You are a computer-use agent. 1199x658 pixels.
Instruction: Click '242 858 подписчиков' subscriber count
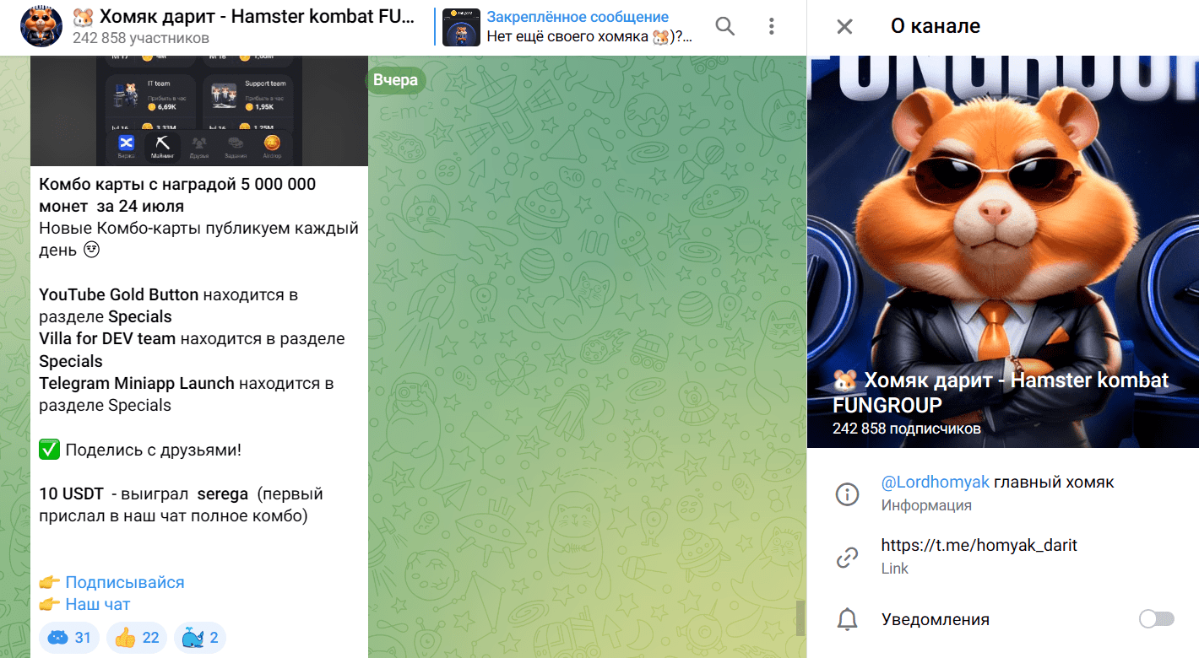click(x=907, y=429)
